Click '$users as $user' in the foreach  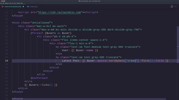(58, 33)
